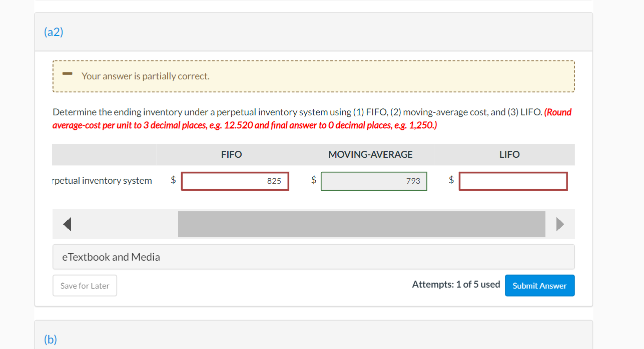Click the MOVING-AVERAGE column header
The image size is (644, 349).
tap(370, 154)
